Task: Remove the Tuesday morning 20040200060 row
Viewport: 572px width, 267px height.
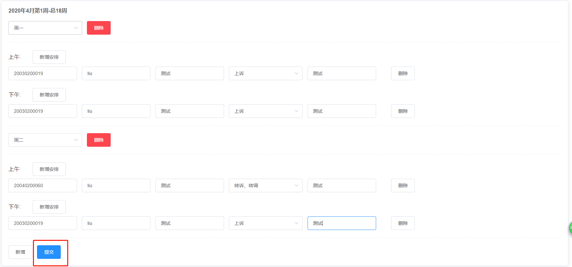Action: (403, 185)
